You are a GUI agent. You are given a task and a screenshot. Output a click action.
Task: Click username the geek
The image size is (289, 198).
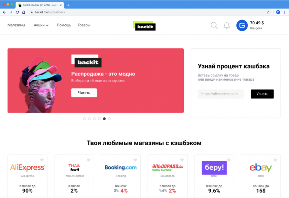coord(256,28)
